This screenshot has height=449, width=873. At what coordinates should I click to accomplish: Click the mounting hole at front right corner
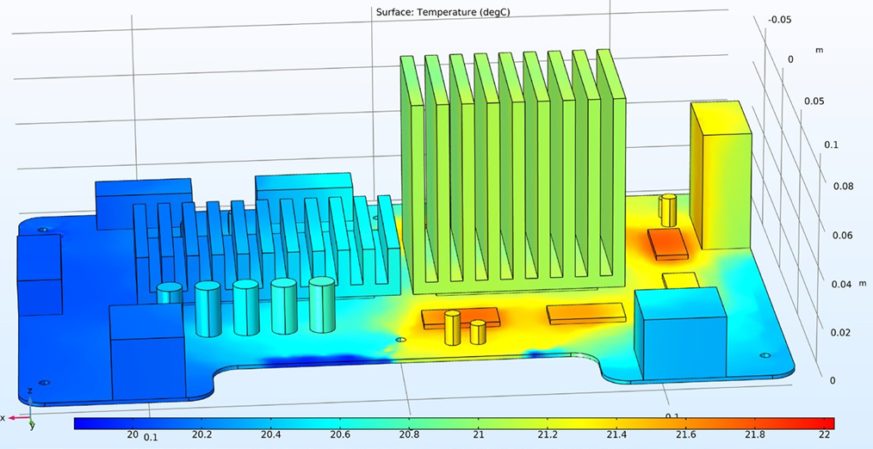[765, 354]
